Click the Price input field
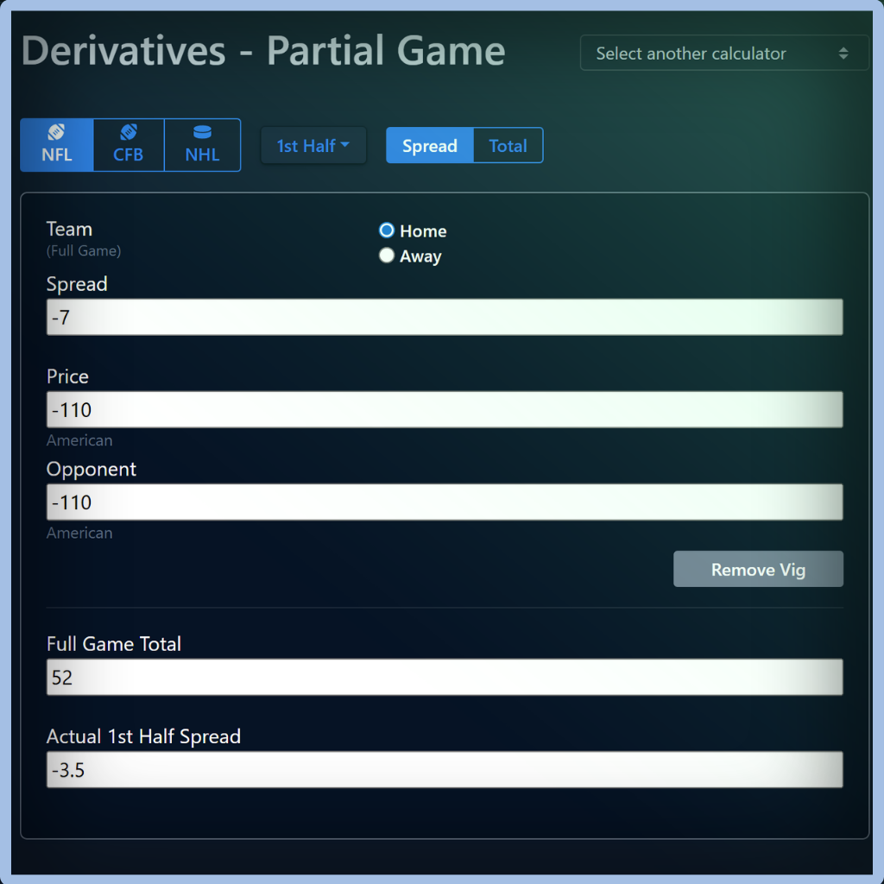The image size is (884, 884). tap(445, 409)
